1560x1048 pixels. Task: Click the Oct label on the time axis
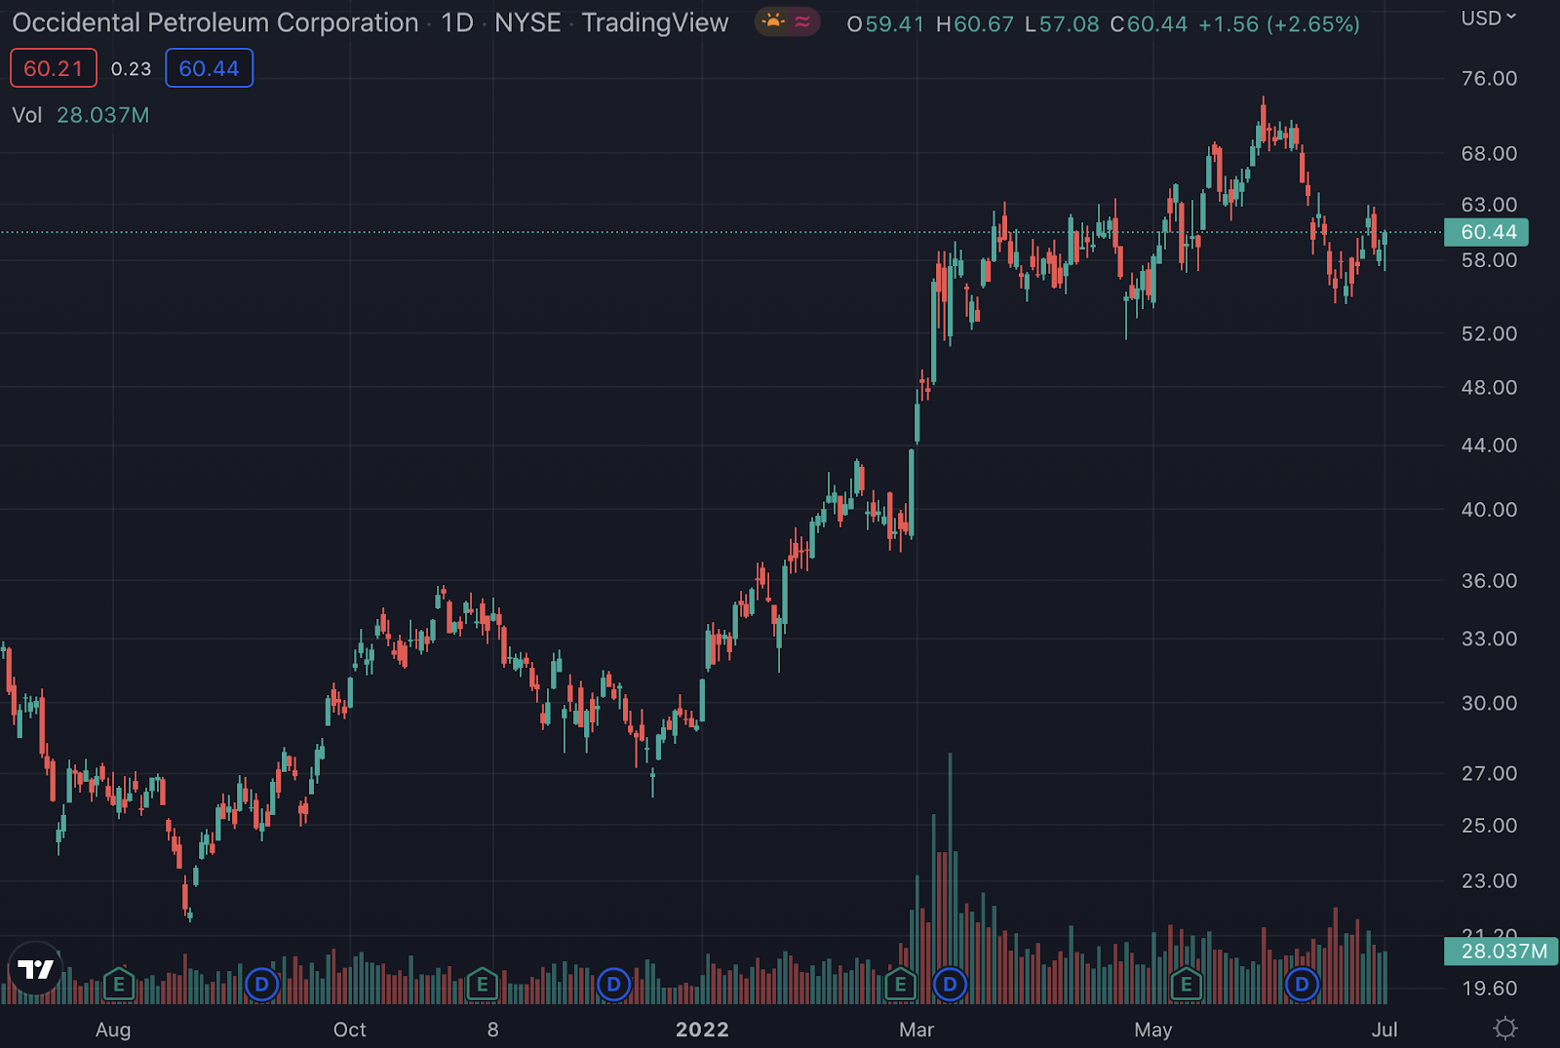click(350, 1029)
